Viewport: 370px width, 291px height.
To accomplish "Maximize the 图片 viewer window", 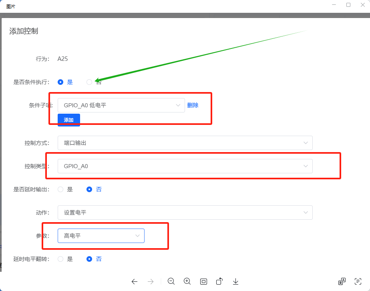I will click(x=348, y=5).
